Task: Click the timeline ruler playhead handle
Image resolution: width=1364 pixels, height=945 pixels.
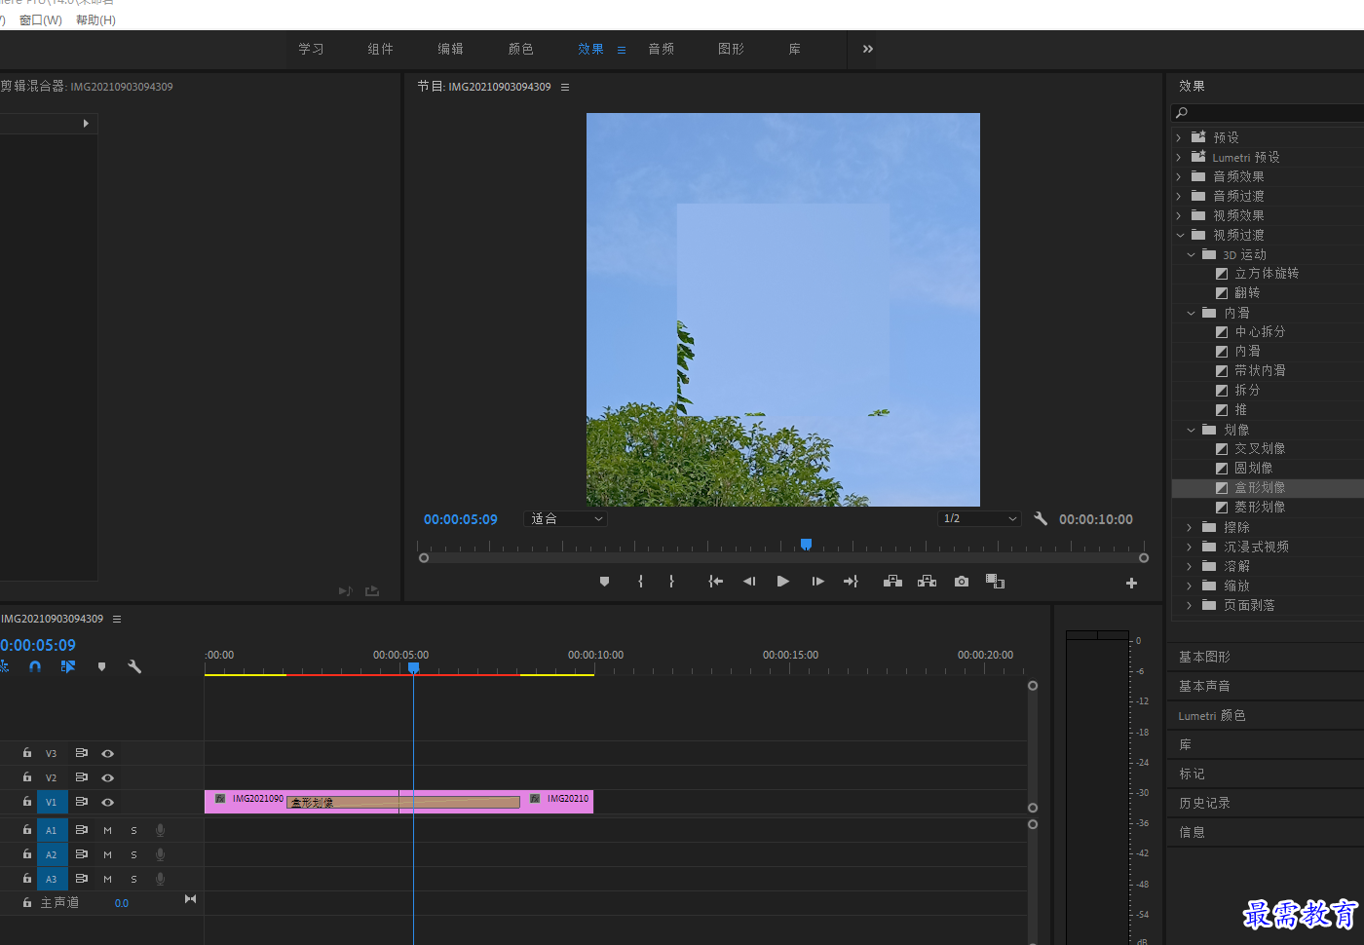Action: coord(413,668)
